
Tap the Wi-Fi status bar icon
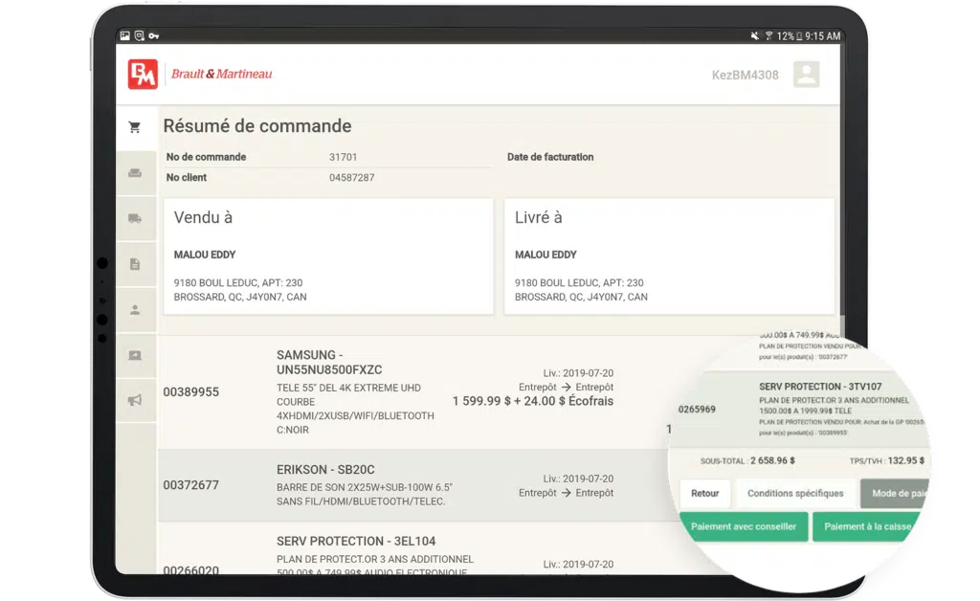point(768,36)
